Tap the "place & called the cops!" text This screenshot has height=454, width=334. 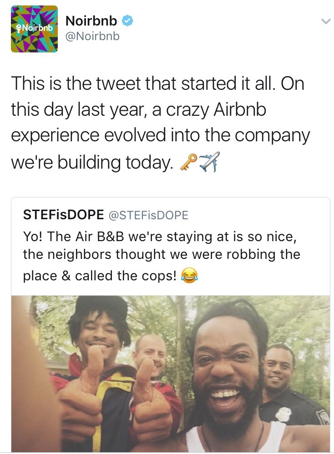99,275
